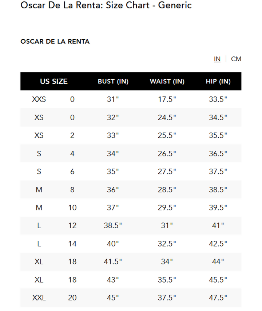Select the XXS size label

coord(39,99)
